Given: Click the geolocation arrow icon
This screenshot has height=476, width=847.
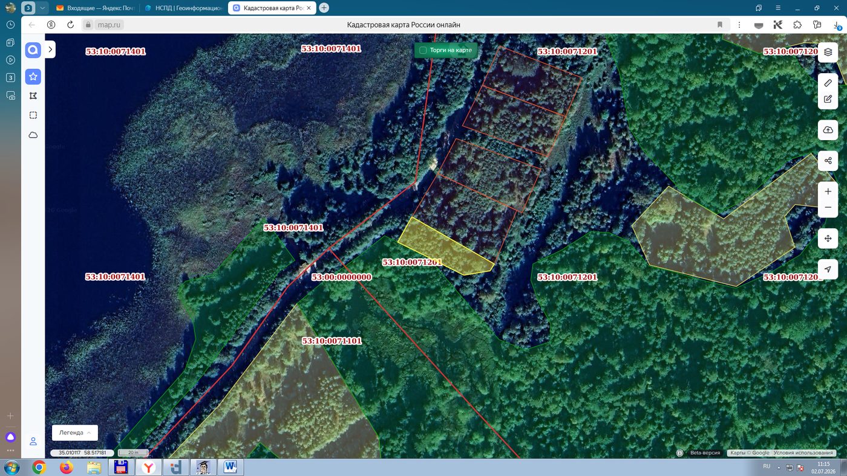Looking at the screenshot, I should (828, 269).
